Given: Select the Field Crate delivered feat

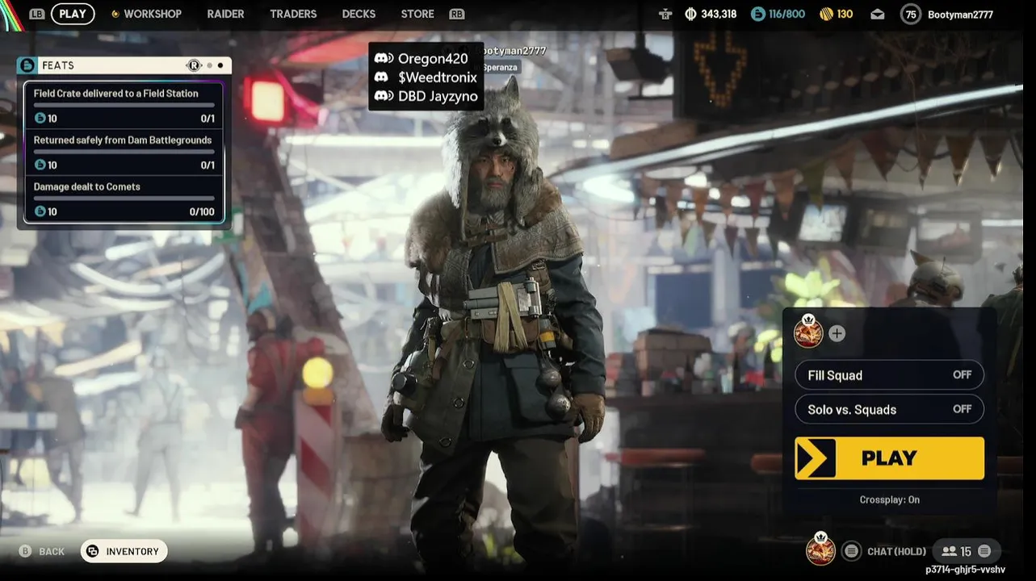Looking at the screenshot, I should (x=124, y=106).
